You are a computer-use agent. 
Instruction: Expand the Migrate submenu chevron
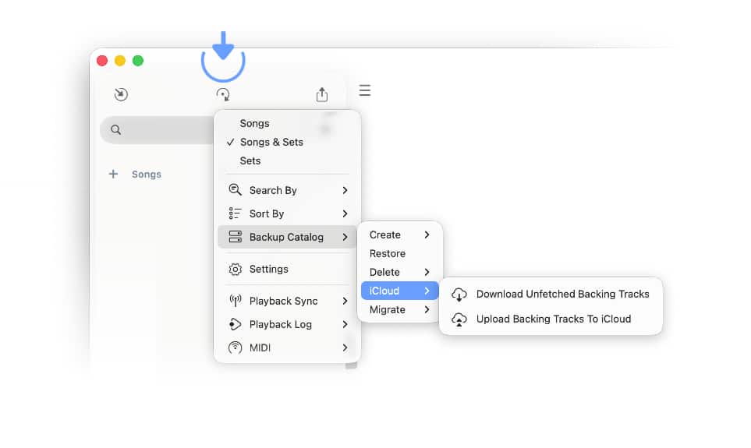coord(427,309)
